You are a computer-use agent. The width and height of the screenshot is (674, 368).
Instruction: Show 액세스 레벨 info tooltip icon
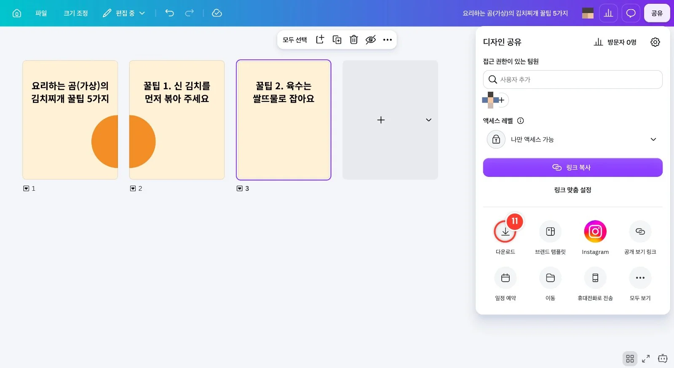click(x=521, y=121)
